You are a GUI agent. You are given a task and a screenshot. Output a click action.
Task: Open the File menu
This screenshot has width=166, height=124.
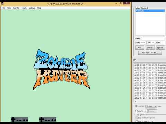[x=3, y=8]
